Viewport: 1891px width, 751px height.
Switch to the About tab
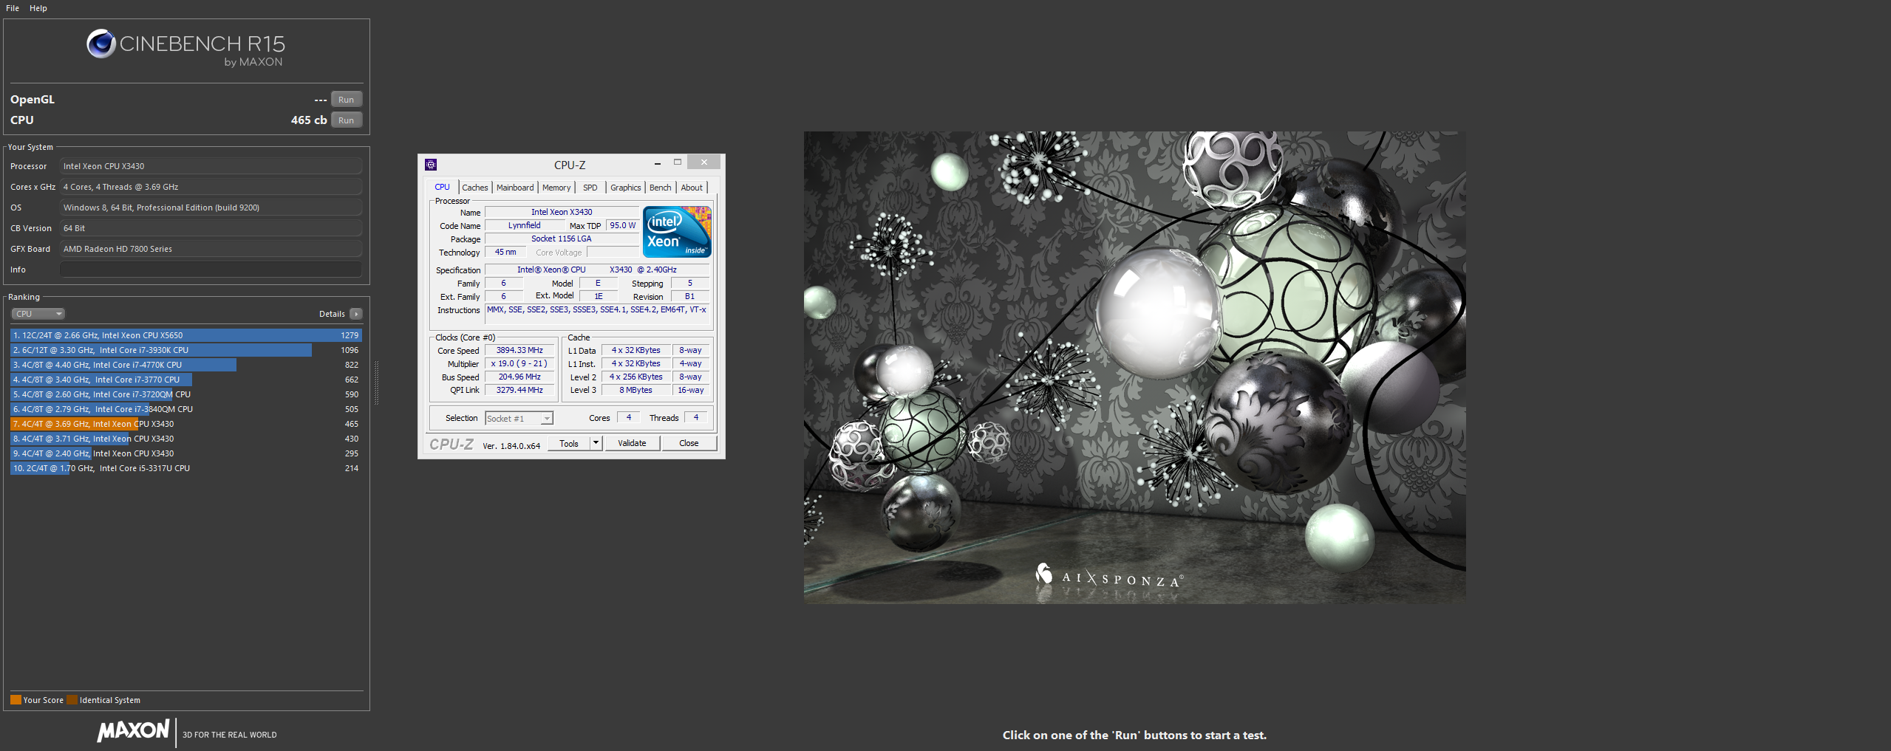(692, 188)
